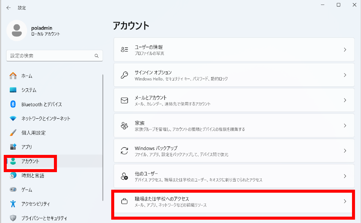Click the 他のユーザー add-person icon

pyautogui.click(x=124, y=176)
